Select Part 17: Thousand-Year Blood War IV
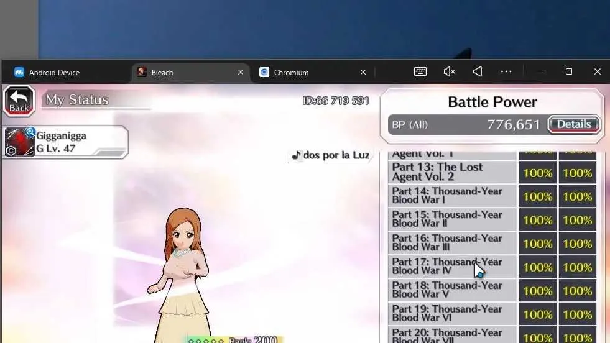Image resolution: width=610 pixels, height=343 pixels. 452,267
